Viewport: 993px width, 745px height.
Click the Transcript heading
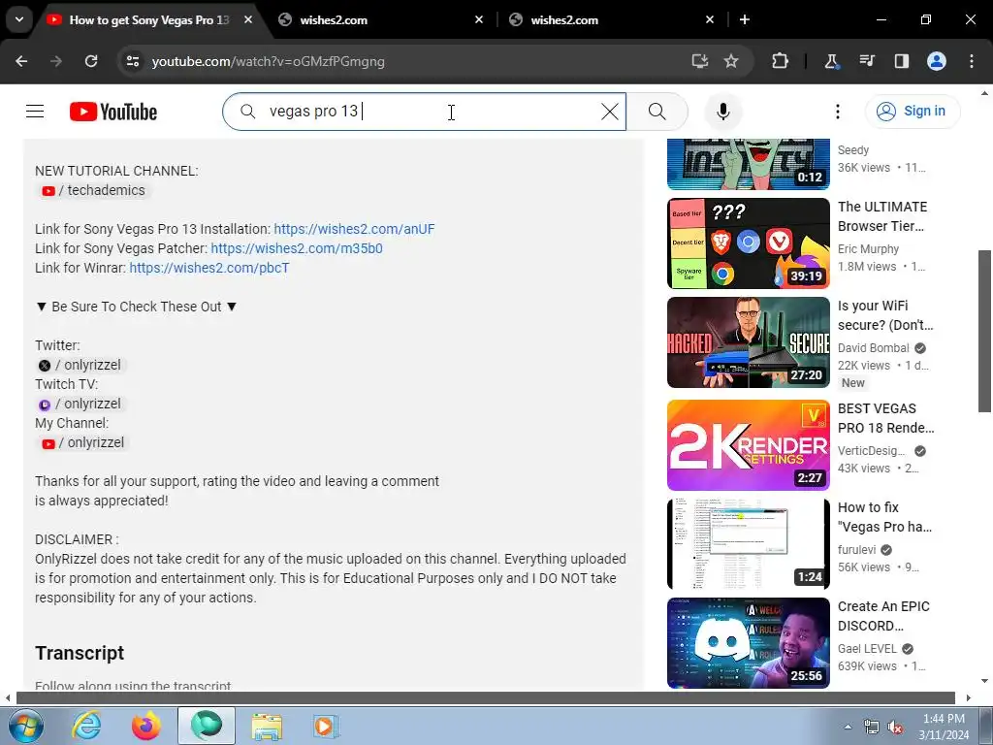coord(80,653)
